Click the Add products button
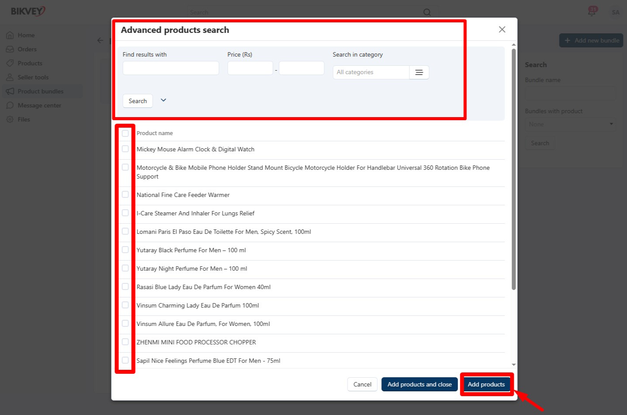Viewport: 627px width, 415px height. [x=486, y=384]
